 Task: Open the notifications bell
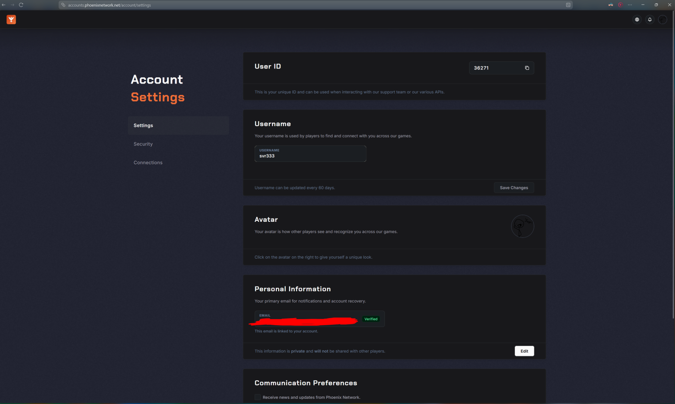click(x=649, y=19)
